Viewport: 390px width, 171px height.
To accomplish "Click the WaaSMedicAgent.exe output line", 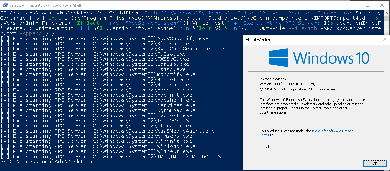I will click(x=108, y=131).
